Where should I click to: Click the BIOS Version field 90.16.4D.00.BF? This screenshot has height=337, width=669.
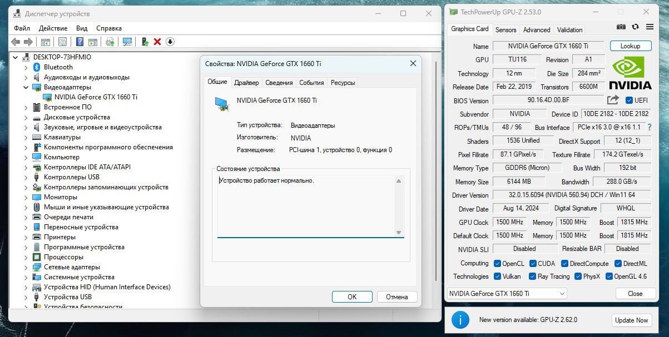[548, 100]
